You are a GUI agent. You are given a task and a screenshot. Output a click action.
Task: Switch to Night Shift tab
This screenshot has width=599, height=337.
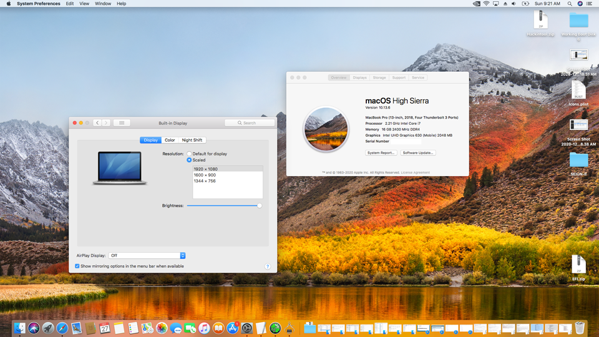pos(192,140)
